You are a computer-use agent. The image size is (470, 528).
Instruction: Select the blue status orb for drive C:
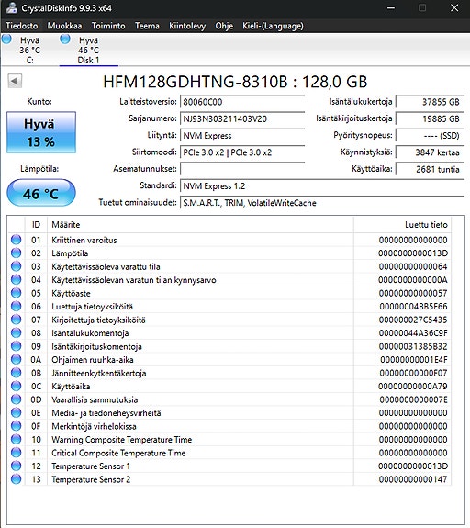[x=6, y=39]
